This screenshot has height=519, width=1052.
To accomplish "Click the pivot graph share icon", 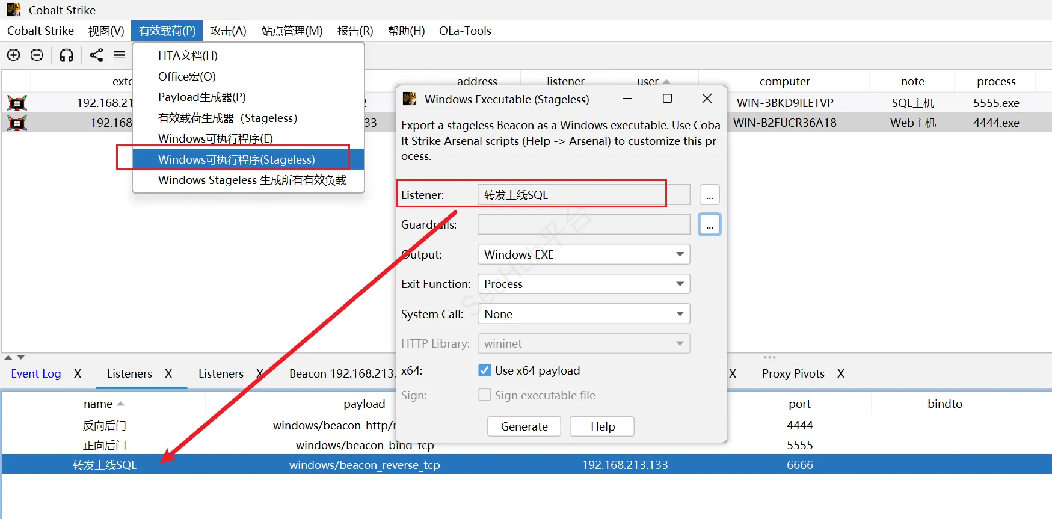I will 96,55.
